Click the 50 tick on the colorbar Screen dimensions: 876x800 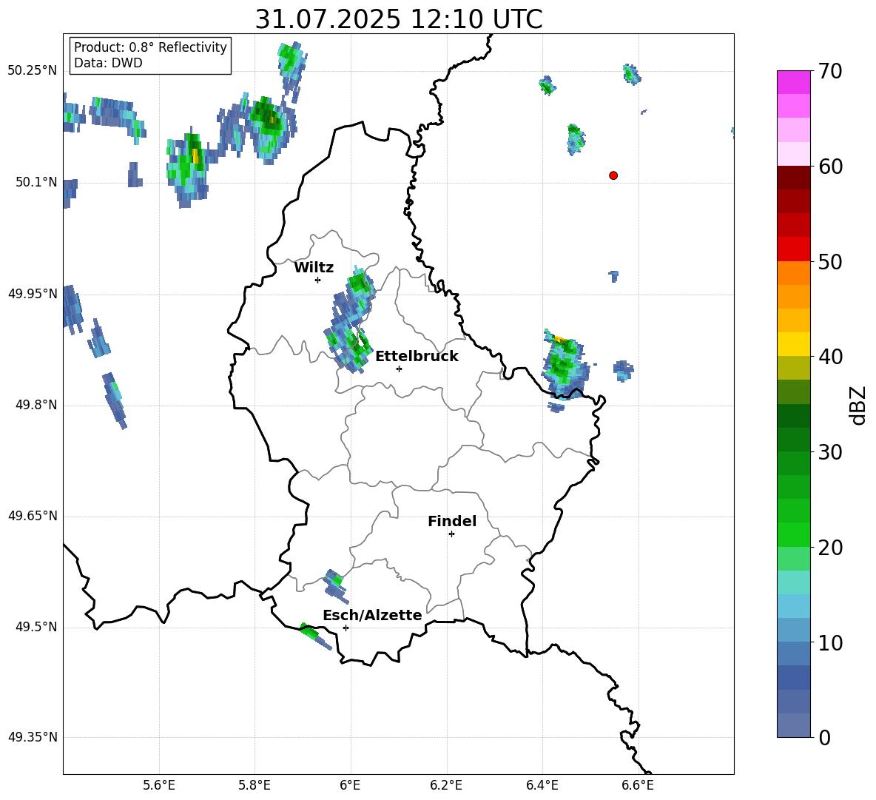829,262
